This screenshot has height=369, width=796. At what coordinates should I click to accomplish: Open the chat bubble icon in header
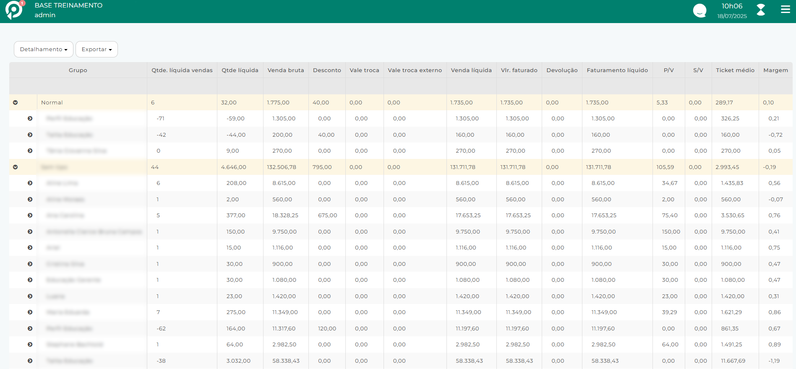point(699,10)
